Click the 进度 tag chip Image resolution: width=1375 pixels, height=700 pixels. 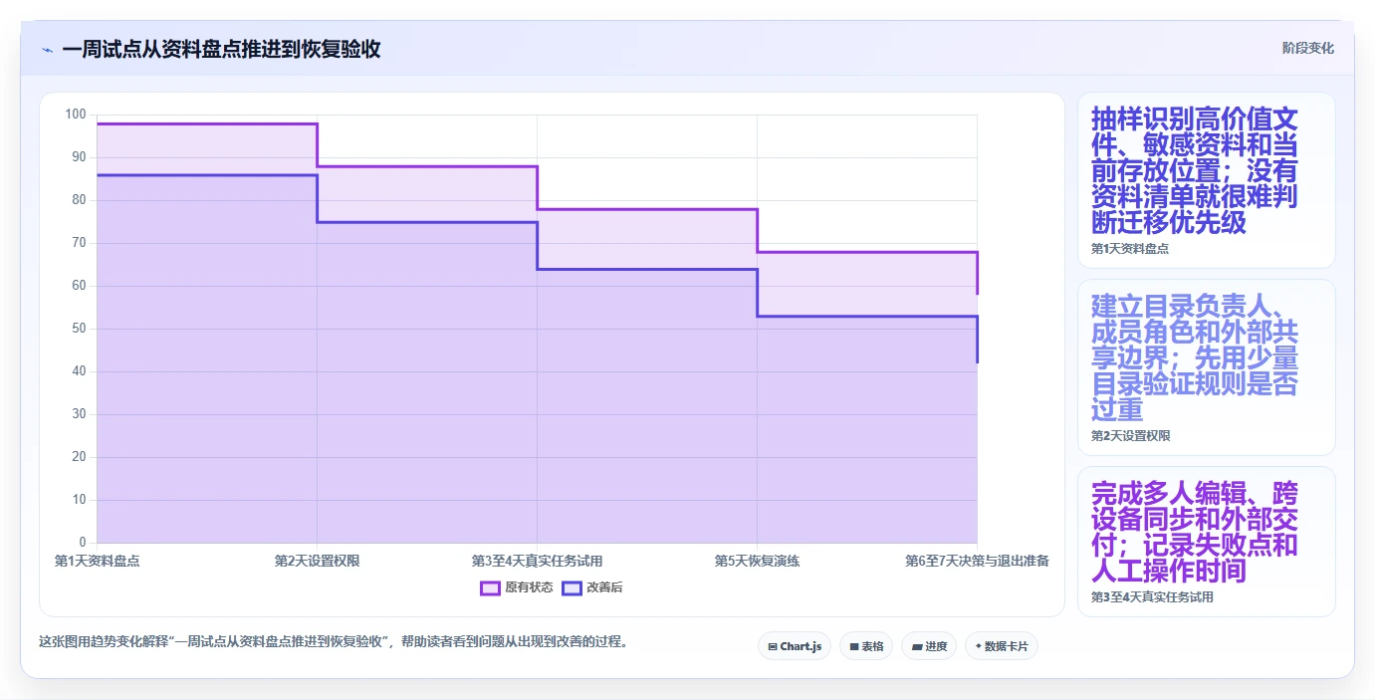(x=929, y=646)
